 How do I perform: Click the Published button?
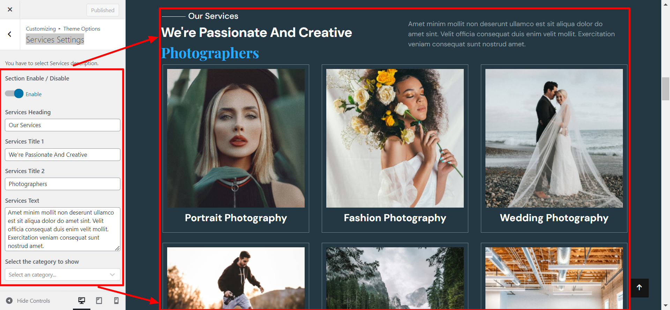pos(103,10)
